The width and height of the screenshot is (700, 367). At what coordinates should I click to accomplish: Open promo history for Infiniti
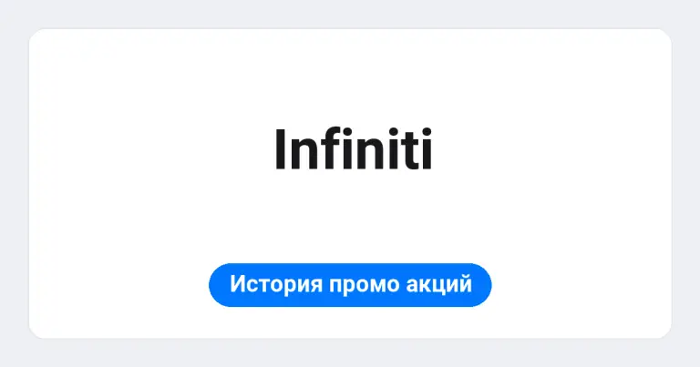pyautogui.click(x=350, y=284)
